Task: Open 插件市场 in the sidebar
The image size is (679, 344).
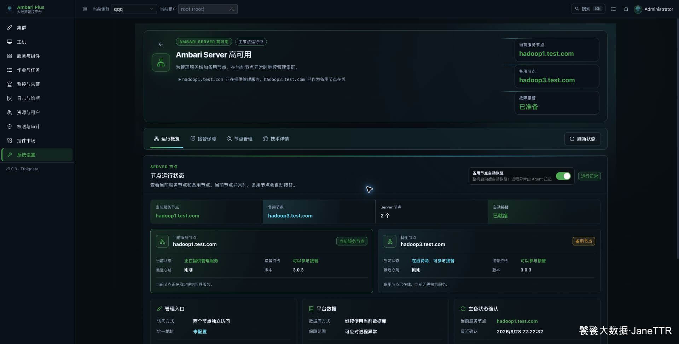Action: tap(37, 141)
